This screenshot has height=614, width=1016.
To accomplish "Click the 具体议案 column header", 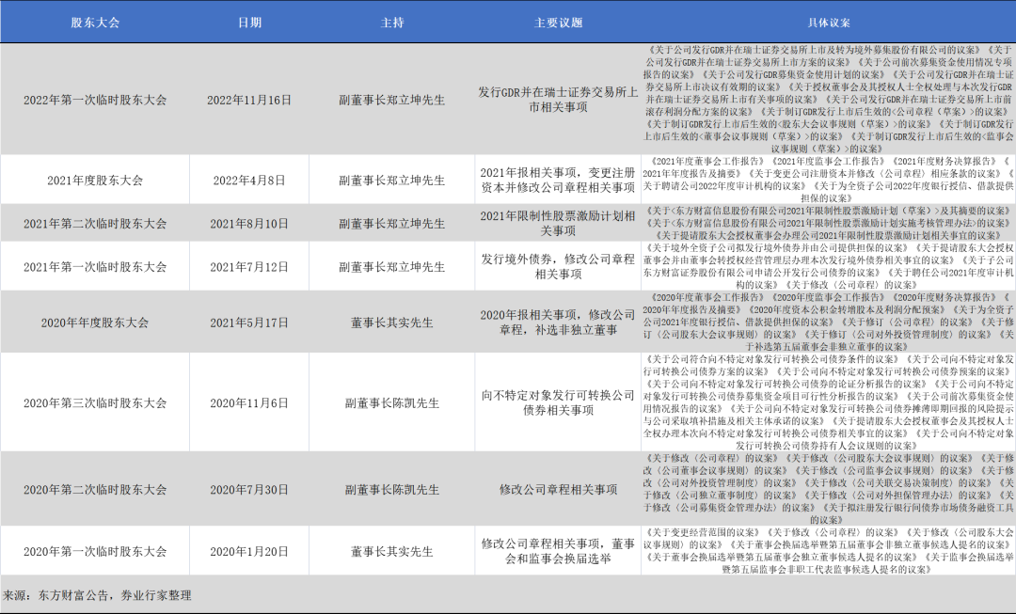I will pyautogui.click(x=829, y=23).
